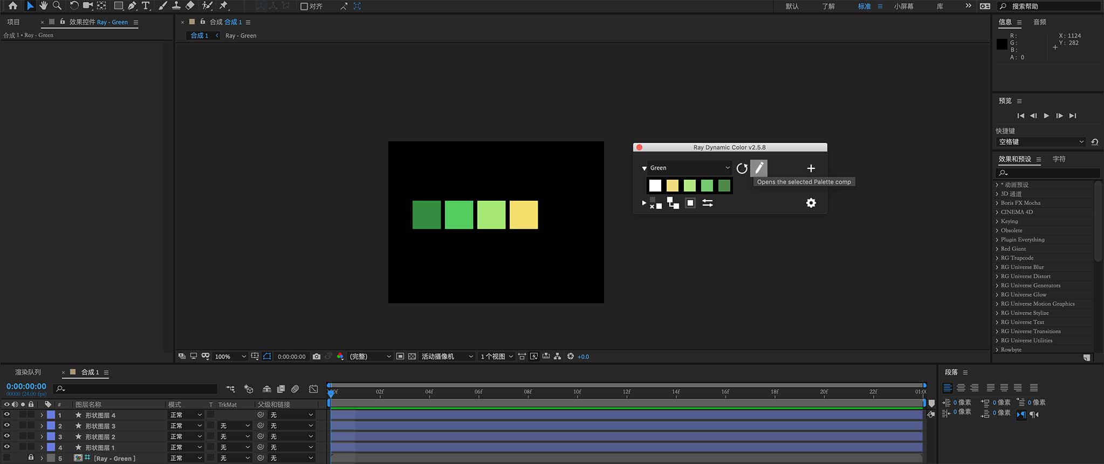
Task: Switch to the 了解 workspace
Action: point(828,6)
